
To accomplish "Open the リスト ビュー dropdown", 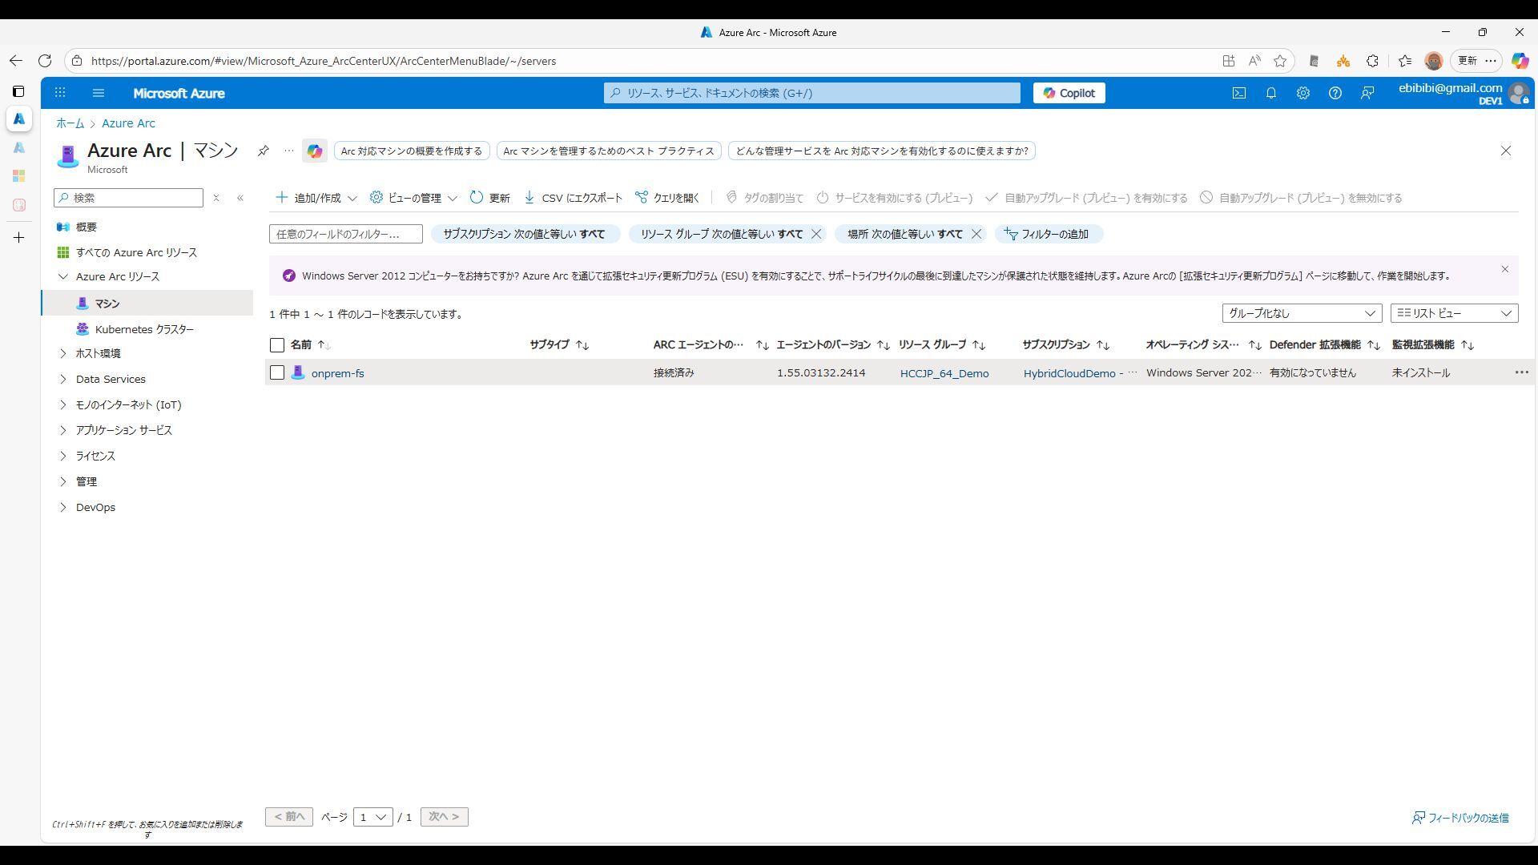I will coord(1454,313).
